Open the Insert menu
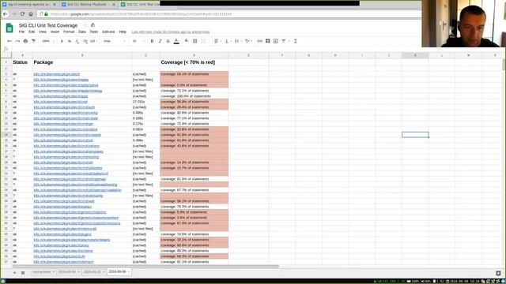Screen dimensions: 506x284 click(55, 32)
